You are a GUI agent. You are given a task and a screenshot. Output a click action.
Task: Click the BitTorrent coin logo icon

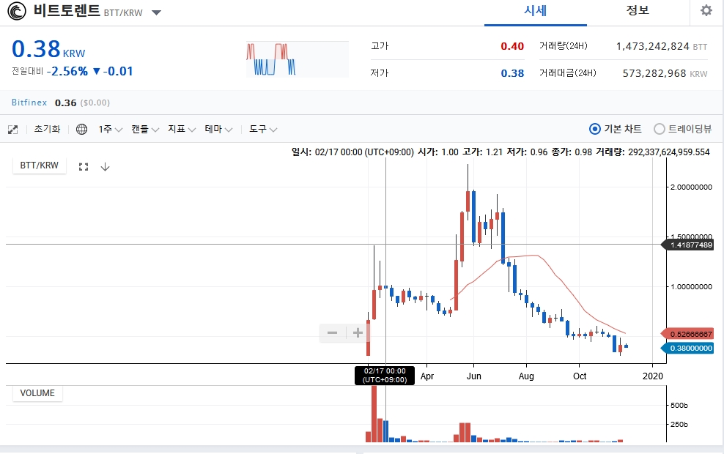tap(17, 12)
